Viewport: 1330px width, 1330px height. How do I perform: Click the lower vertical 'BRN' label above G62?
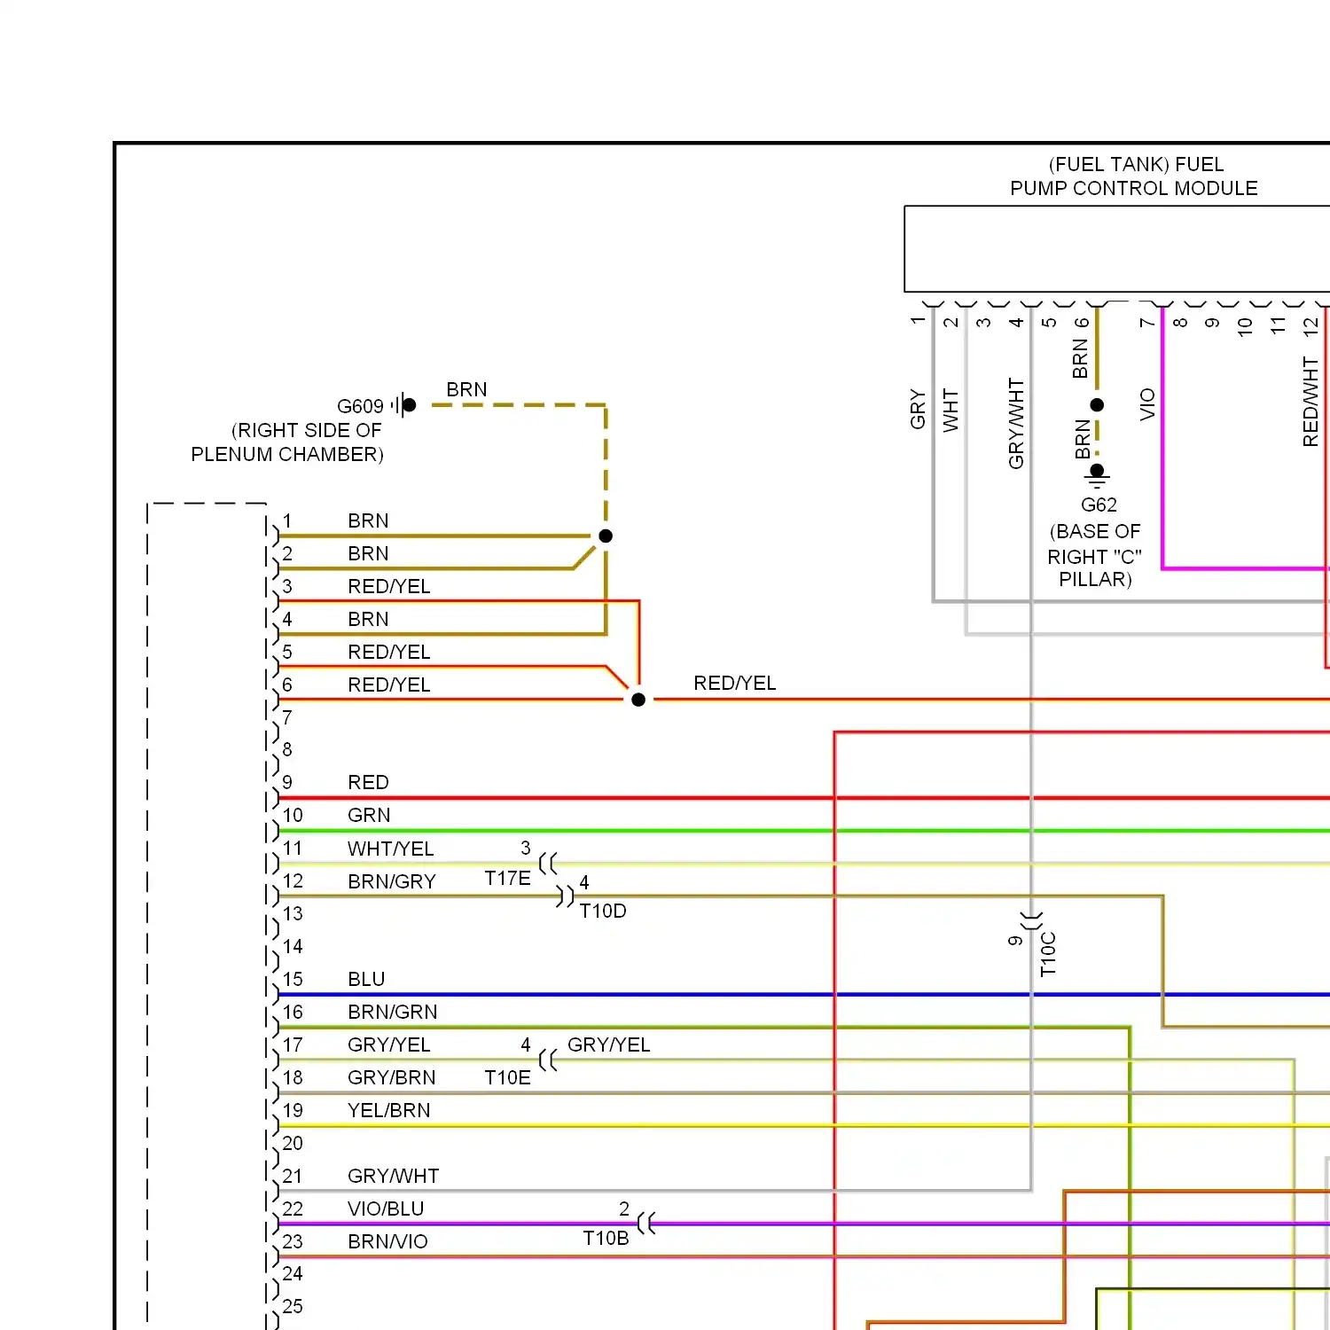[1082, 439]
